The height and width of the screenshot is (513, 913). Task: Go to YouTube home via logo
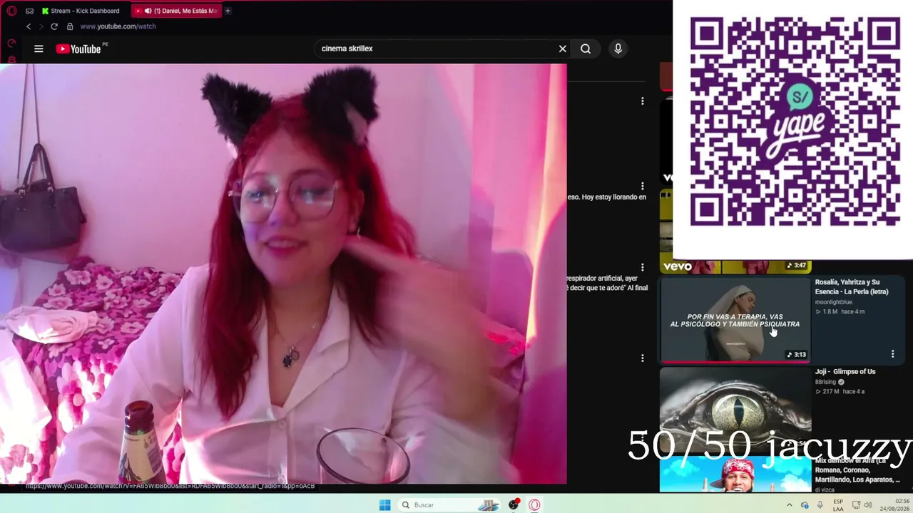tap(79, 48)
